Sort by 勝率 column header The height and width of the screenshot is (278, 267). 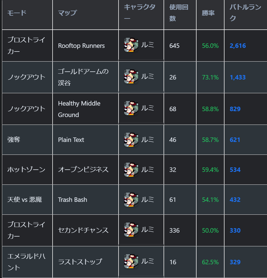(x=208, y=13)
